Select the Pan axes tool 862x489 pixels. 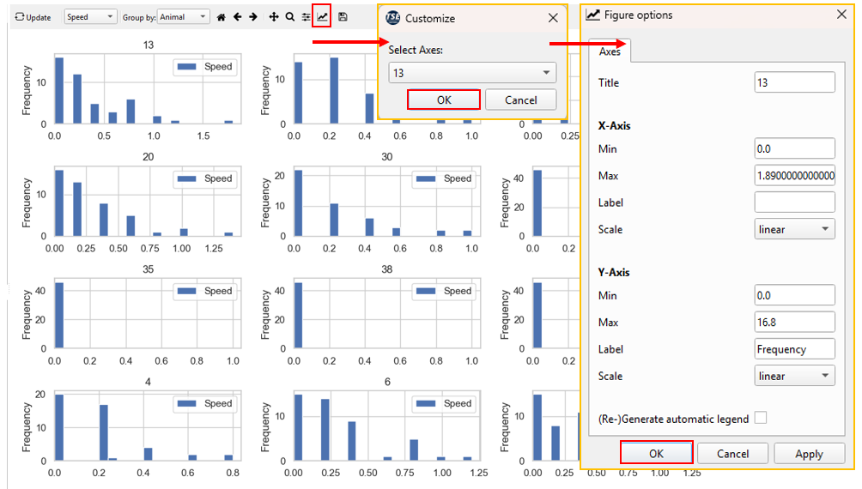click(274, 17)
